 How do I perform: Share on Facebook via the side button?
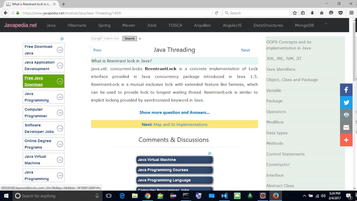point(346,90)
